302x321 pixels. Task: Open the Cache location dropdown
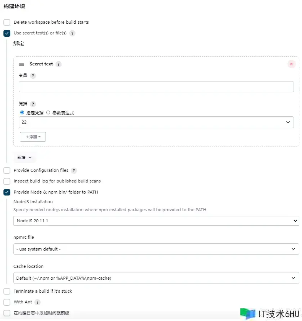tap(156, 278)
